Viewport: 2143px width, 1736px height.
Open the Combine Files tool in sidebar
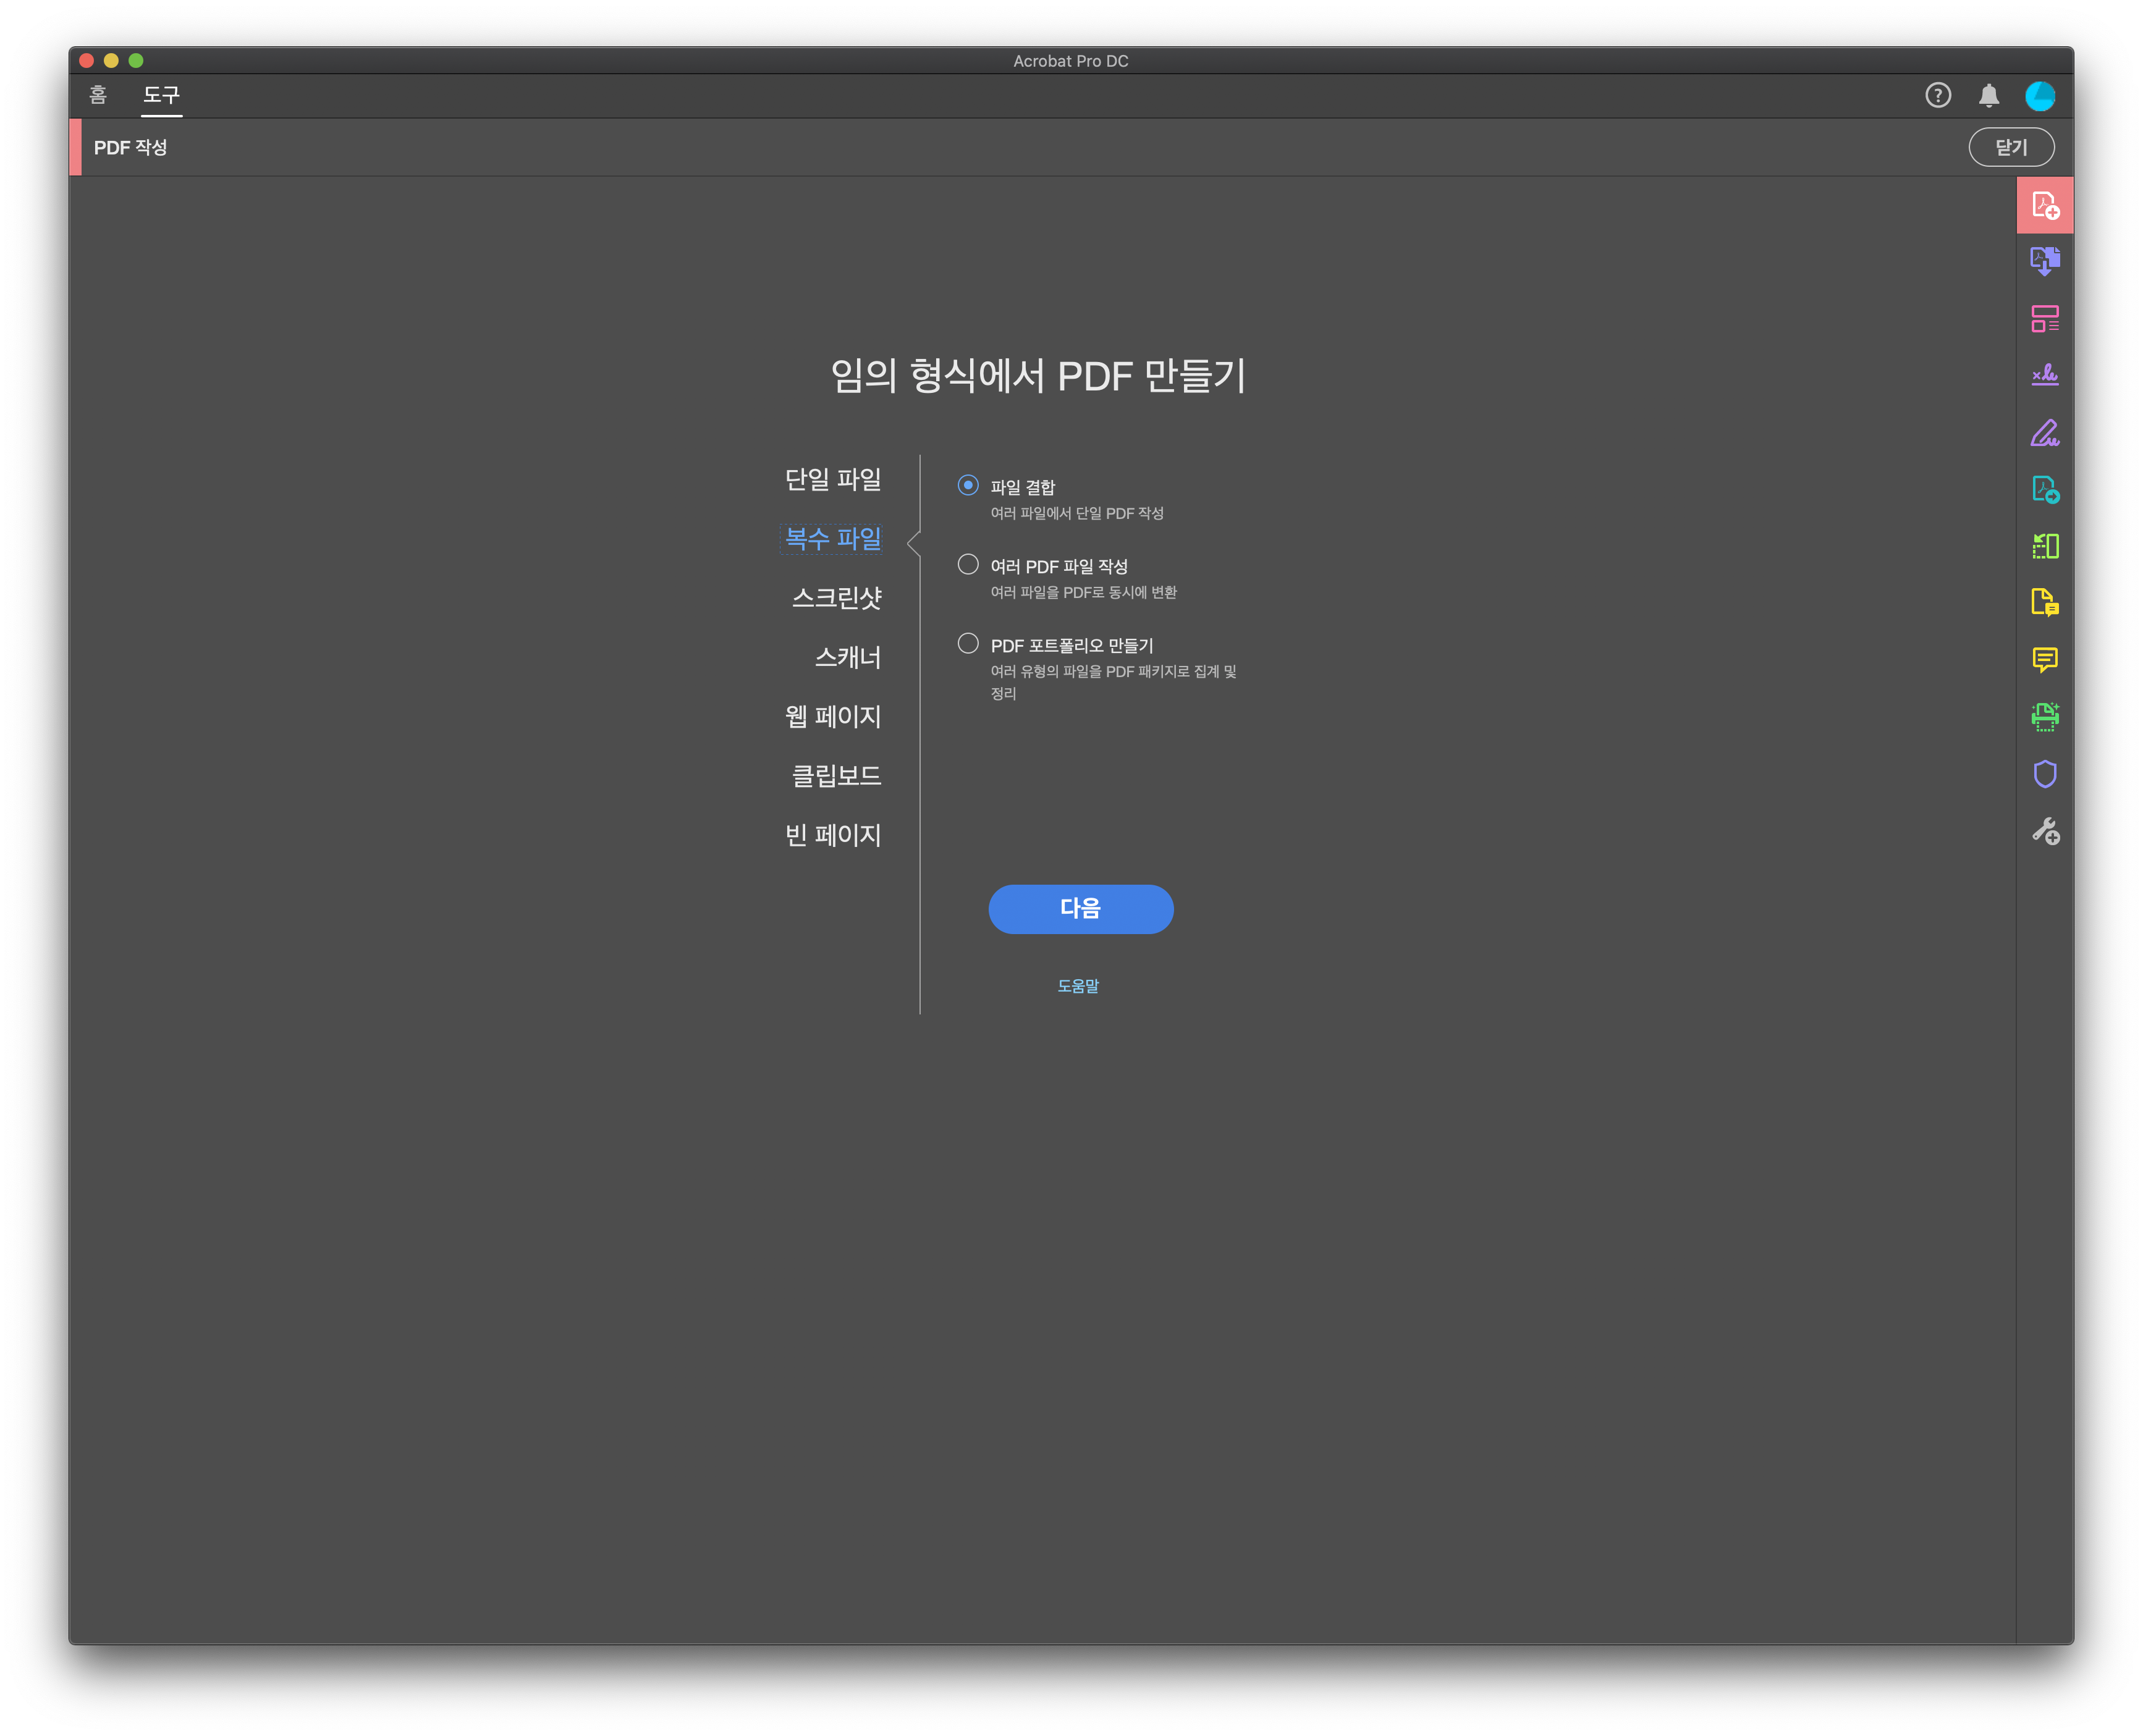tap(2044, 262)
